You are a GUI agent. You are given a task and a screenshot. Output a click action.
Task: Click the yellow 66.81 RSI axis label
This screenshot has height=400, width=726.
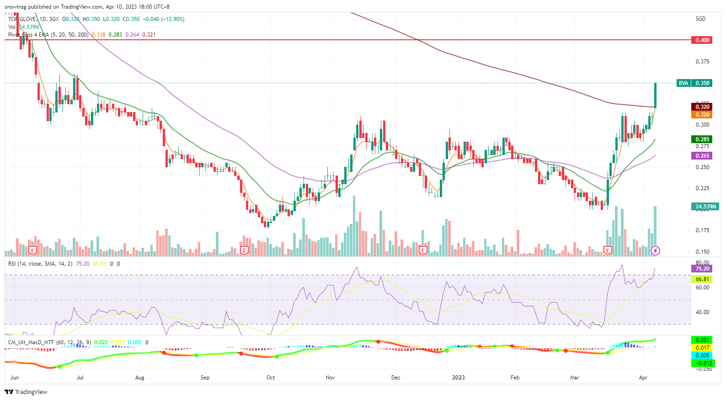click(x=702, y=279)
